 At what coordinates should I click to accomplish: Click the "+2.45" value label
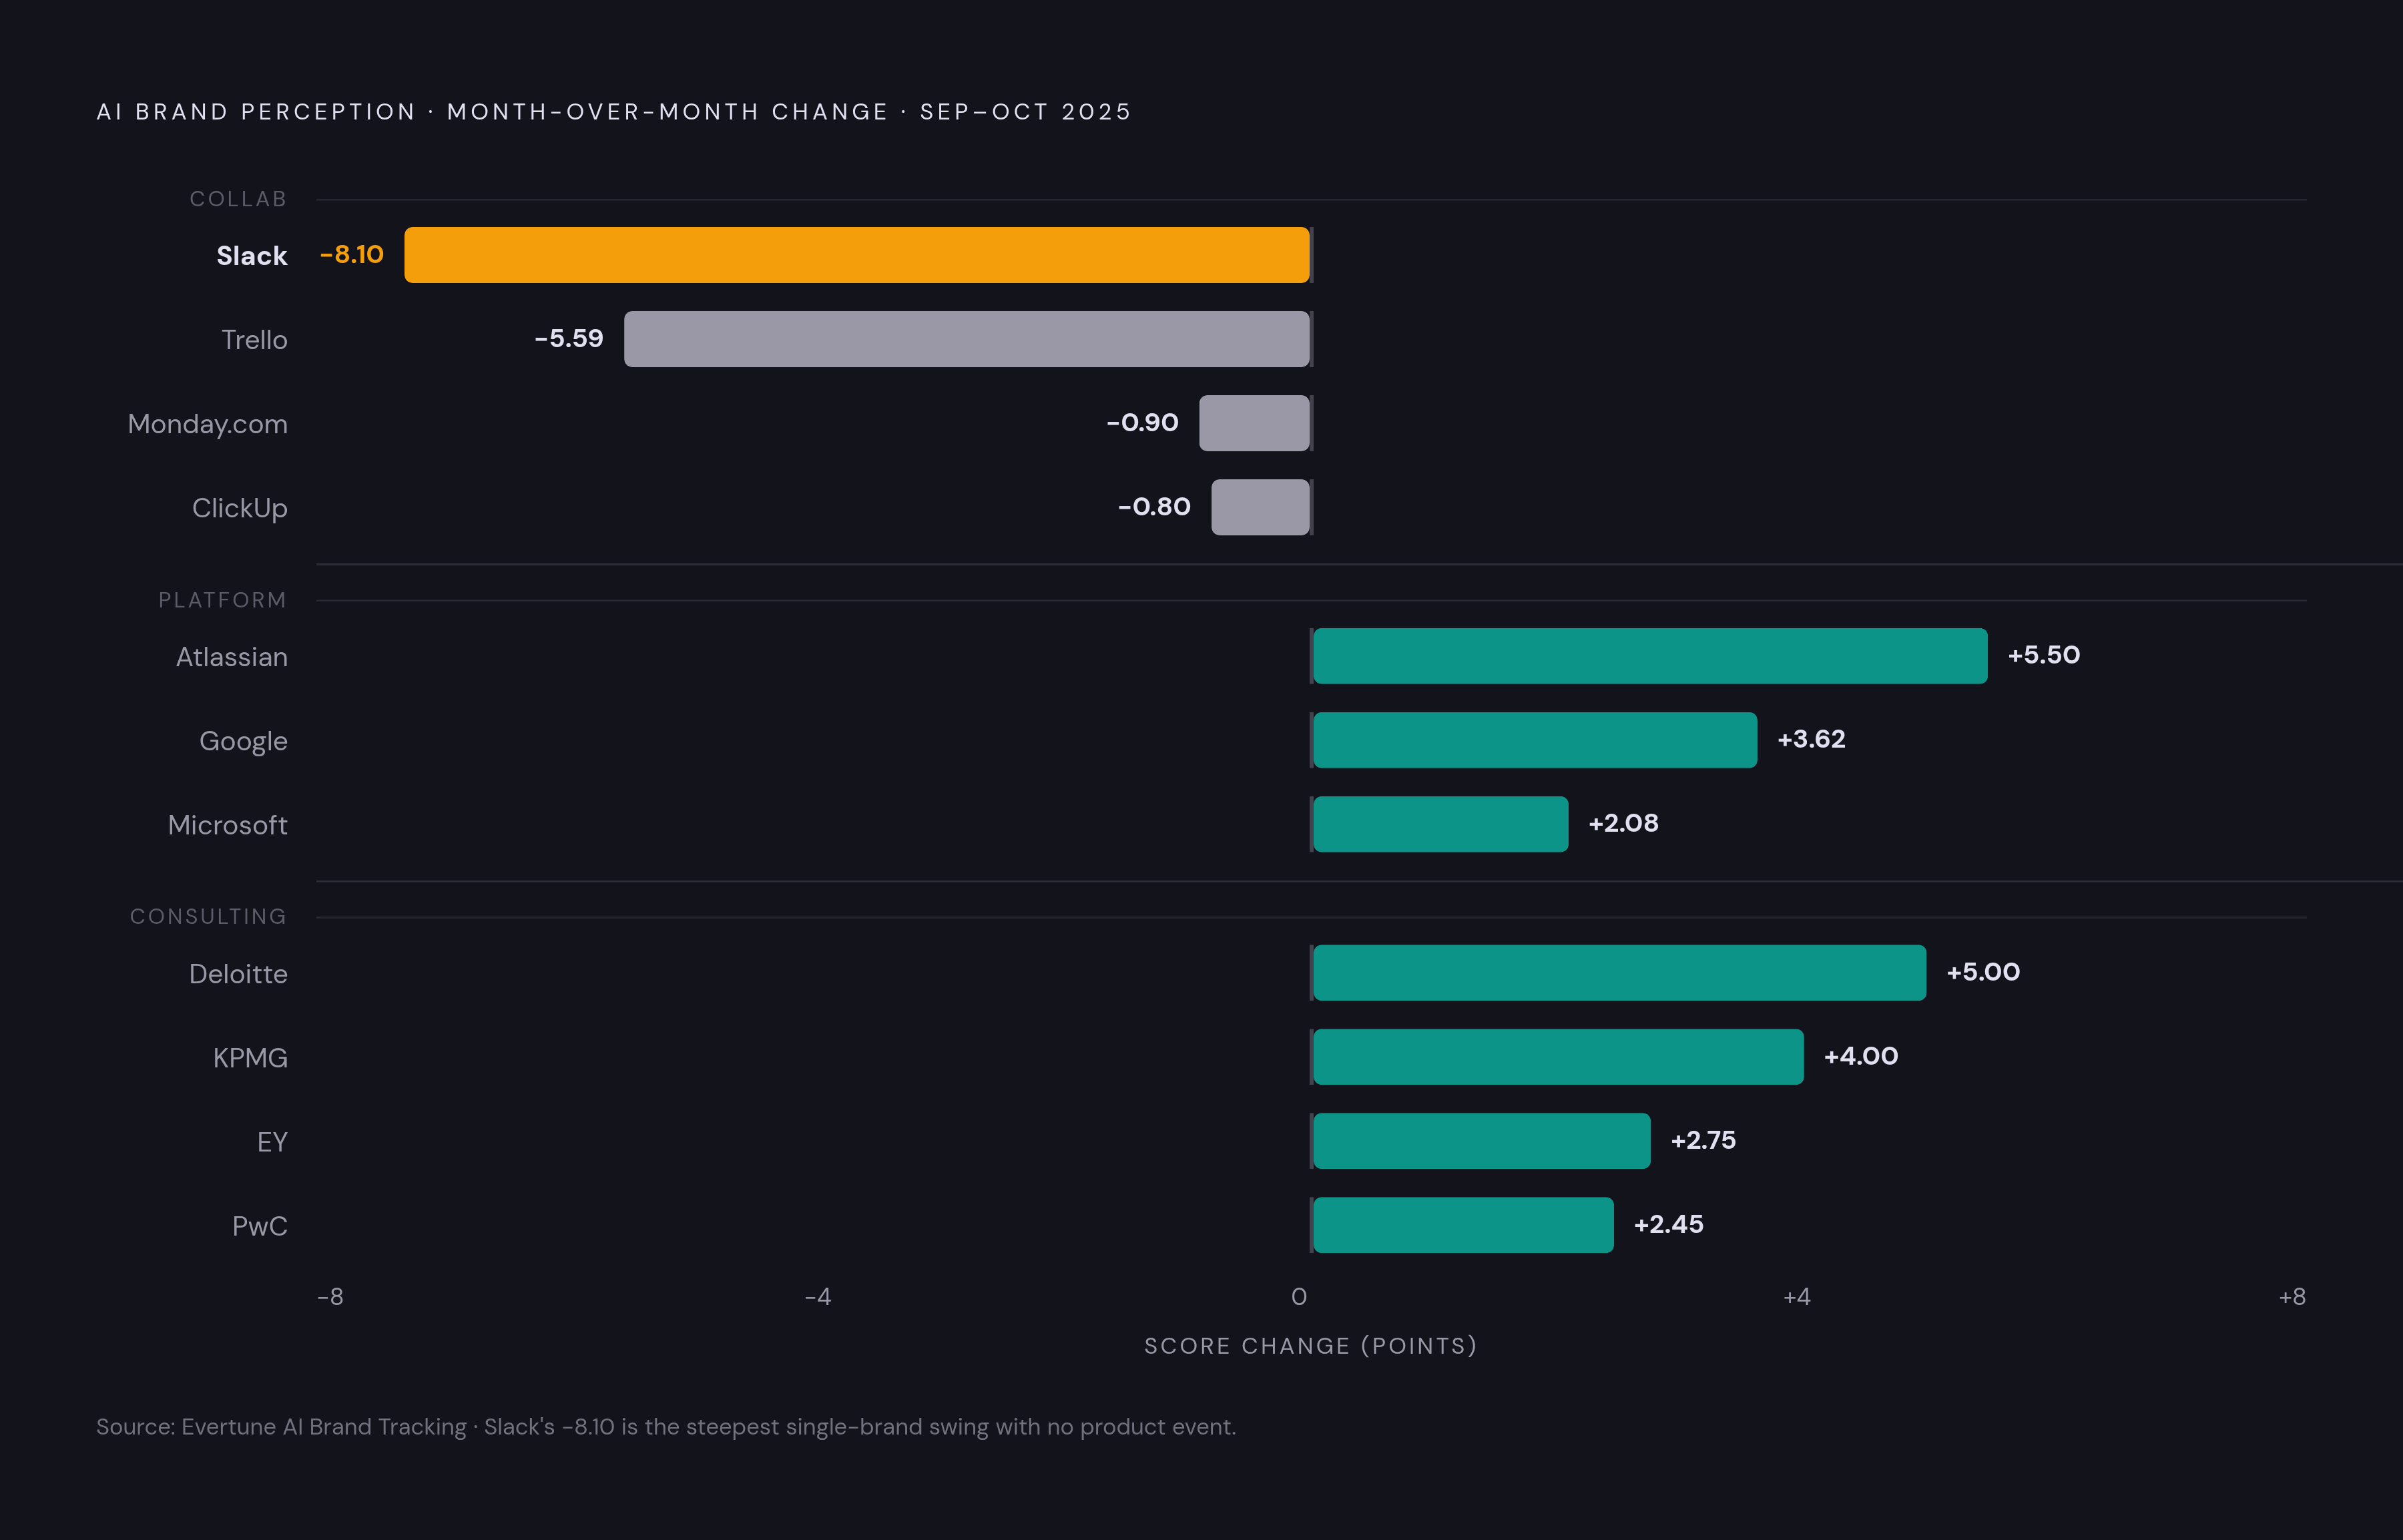point(1669,1224)
